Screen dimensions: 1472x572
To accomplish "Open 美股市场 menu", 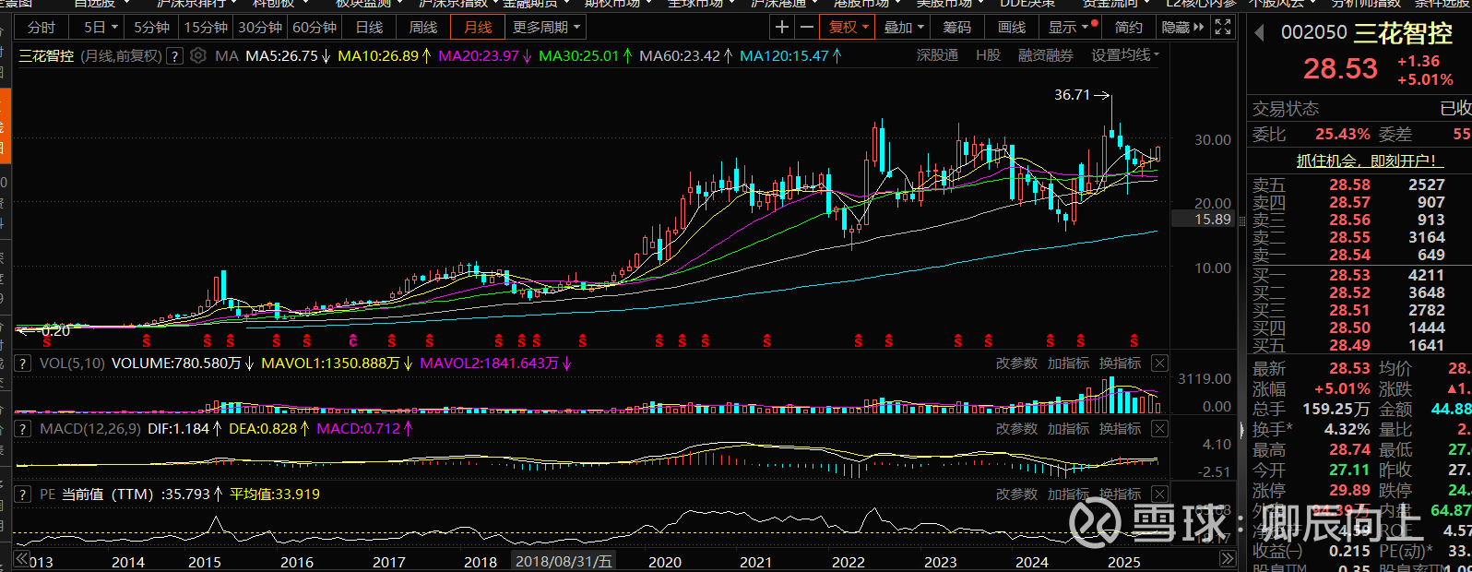I will (951, 4).
